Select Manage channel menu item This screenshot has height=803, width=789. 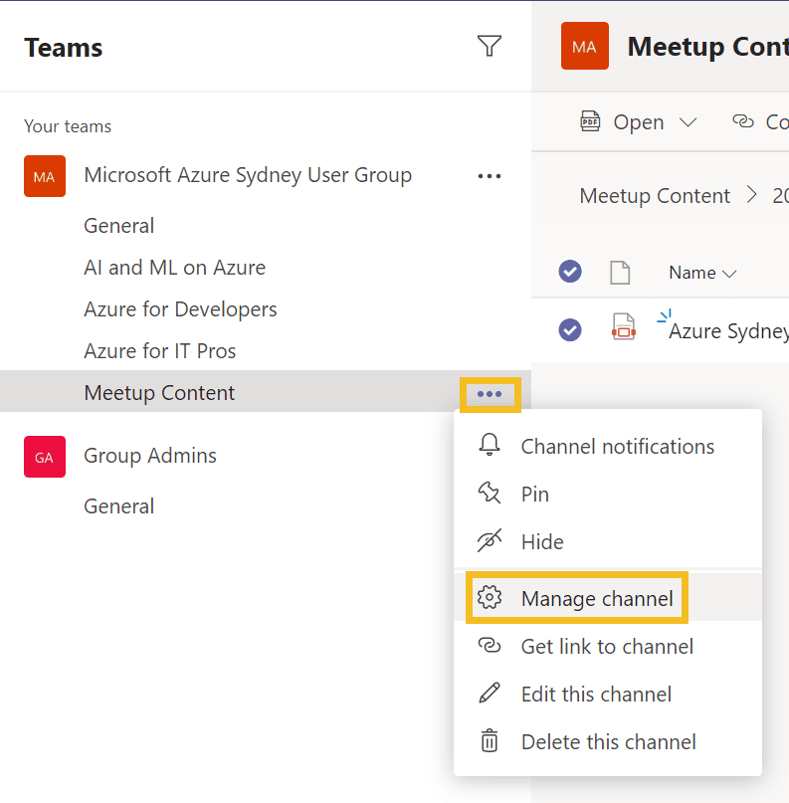(x=608, y=598)
